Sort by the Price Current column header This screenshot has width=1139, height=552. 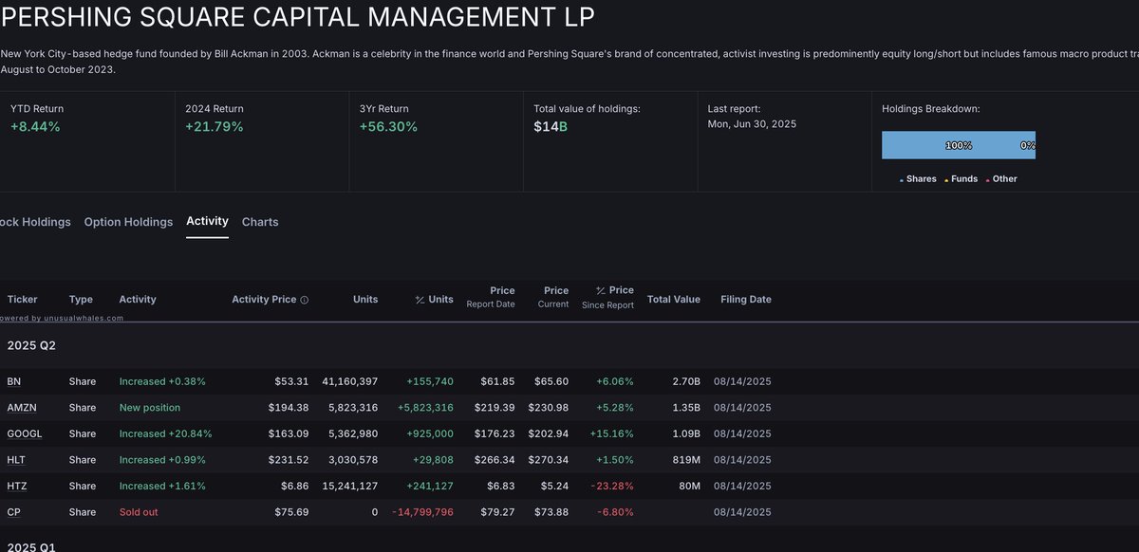(x=553, y=297)
